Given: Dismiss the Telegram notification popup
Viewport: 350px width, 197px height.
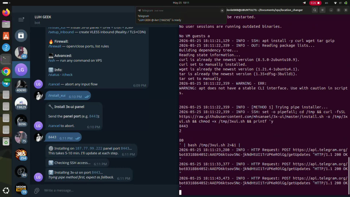Looking at the screenshot, I should click(x=222, y=10).
